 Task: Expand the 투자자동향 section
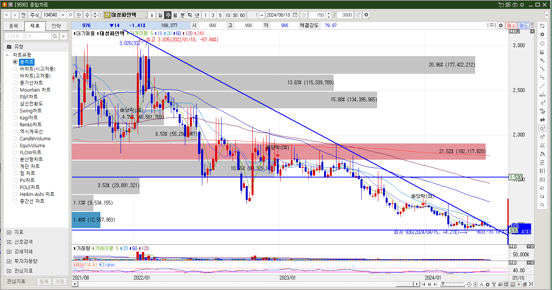click(9, 261)
